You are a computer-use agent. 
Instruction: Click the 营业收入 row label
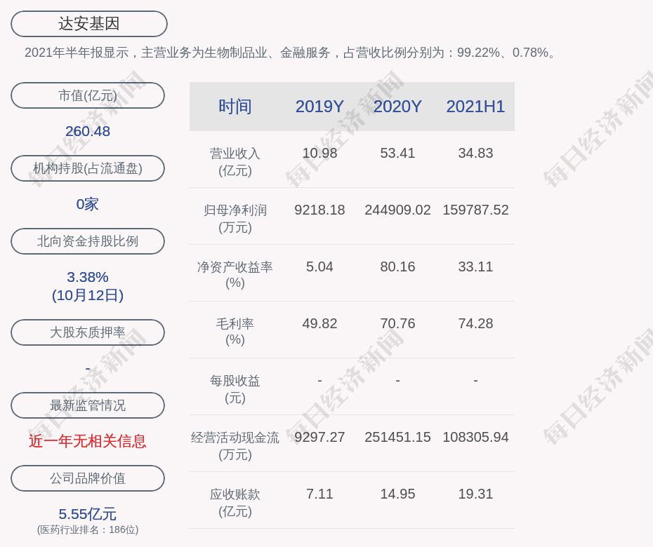235,161
